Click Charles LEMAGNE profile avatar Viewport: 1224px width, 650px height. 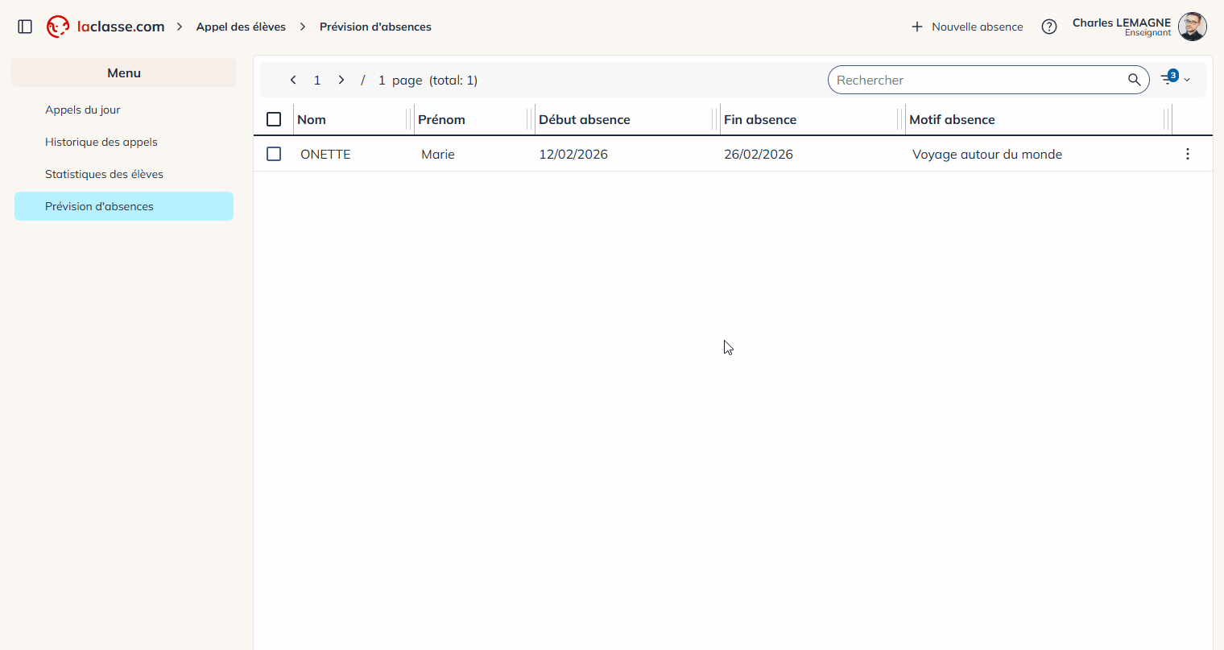(x=1192, y=27)
